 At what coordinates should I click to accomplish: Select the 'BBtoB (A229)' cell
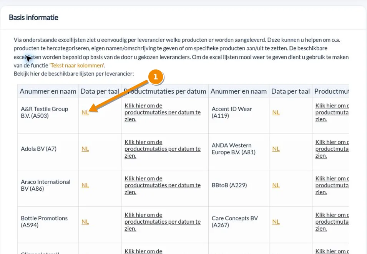tap(239, 188)
